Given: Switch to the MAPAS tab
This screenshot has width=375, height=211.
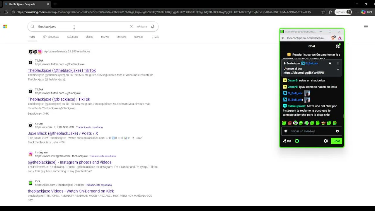Looking at the screenshot, I should click(105, 37).
